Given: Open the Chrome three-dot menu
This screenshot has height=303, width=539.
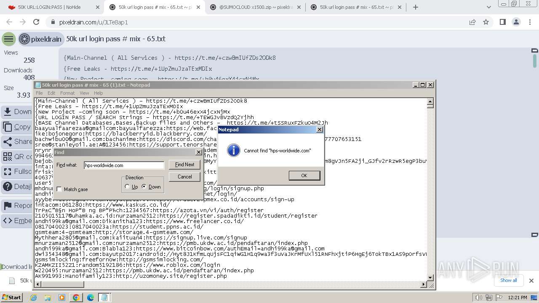Looking at the screenshot, I should click(529, 22).
